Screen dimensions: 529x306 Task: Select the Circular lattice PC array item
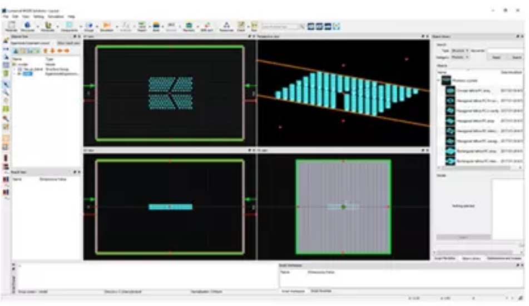[473, 91]
